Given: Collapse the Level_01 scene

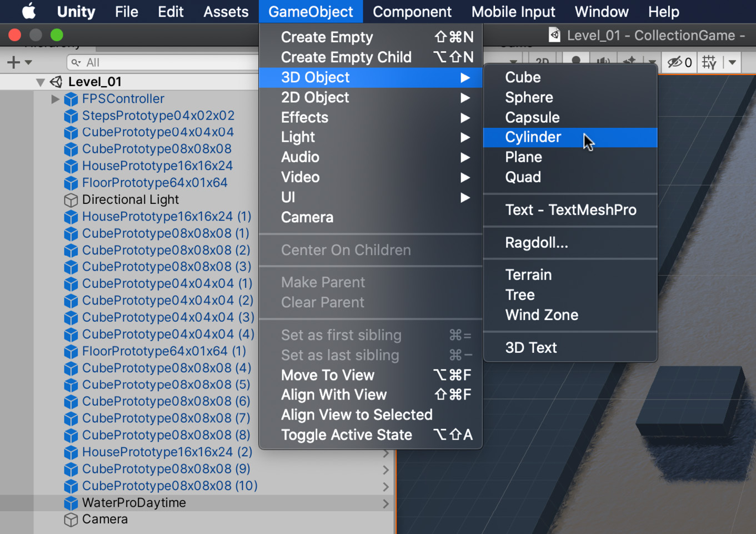Looking at the screenshot, I should (41, 82).
